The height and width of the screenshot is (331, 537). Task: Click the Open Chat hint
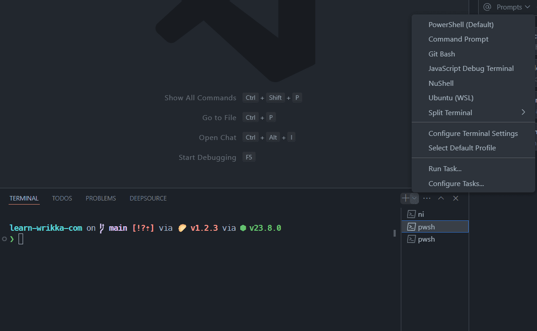[x=218, y=137]
